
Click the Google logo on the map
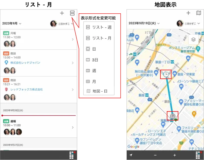[x=133, y=147]
